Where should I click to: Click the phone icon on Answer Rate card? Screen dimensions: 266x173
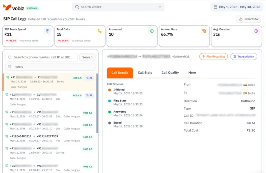click(x=204, y=31)
